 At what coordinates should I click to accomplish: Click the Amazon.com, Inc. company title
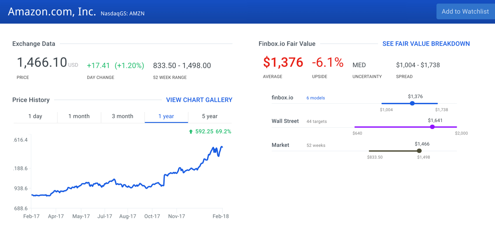tap(52, 12)
